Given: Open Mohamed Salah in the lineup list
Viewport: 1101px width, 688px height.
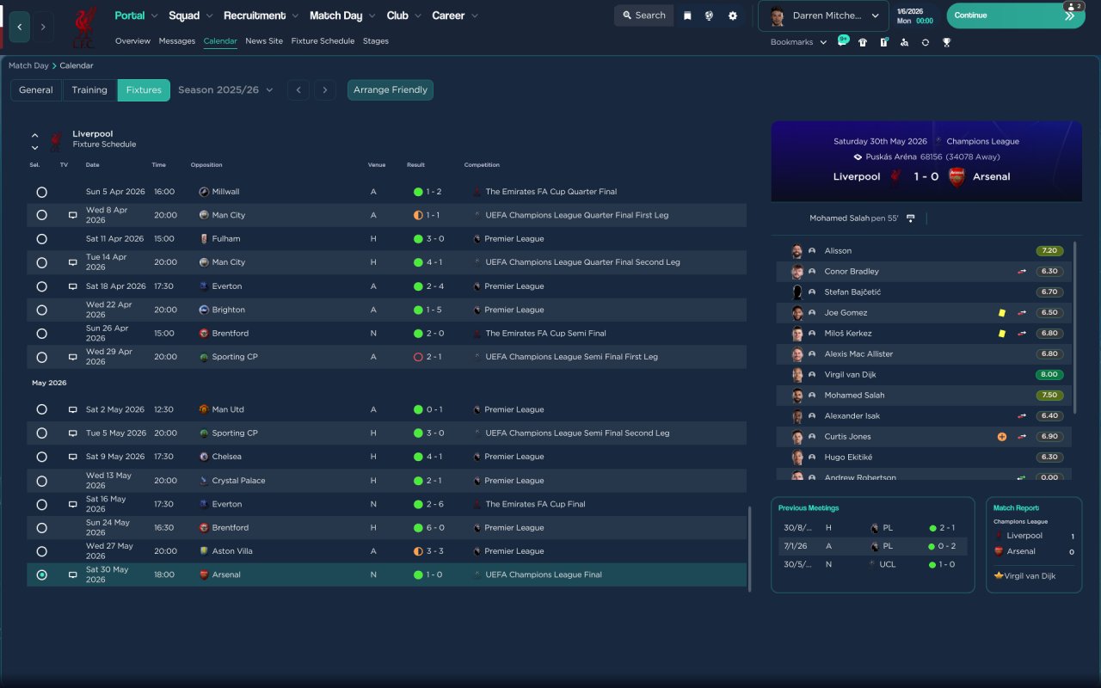Looking at the screenshot, I should point(854,396).
